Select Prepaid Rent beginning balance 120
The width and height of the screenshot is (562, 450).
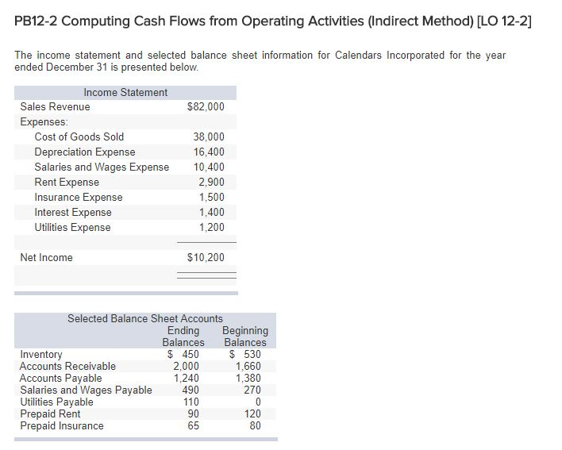pyautogui.click(x=252, y=413)
